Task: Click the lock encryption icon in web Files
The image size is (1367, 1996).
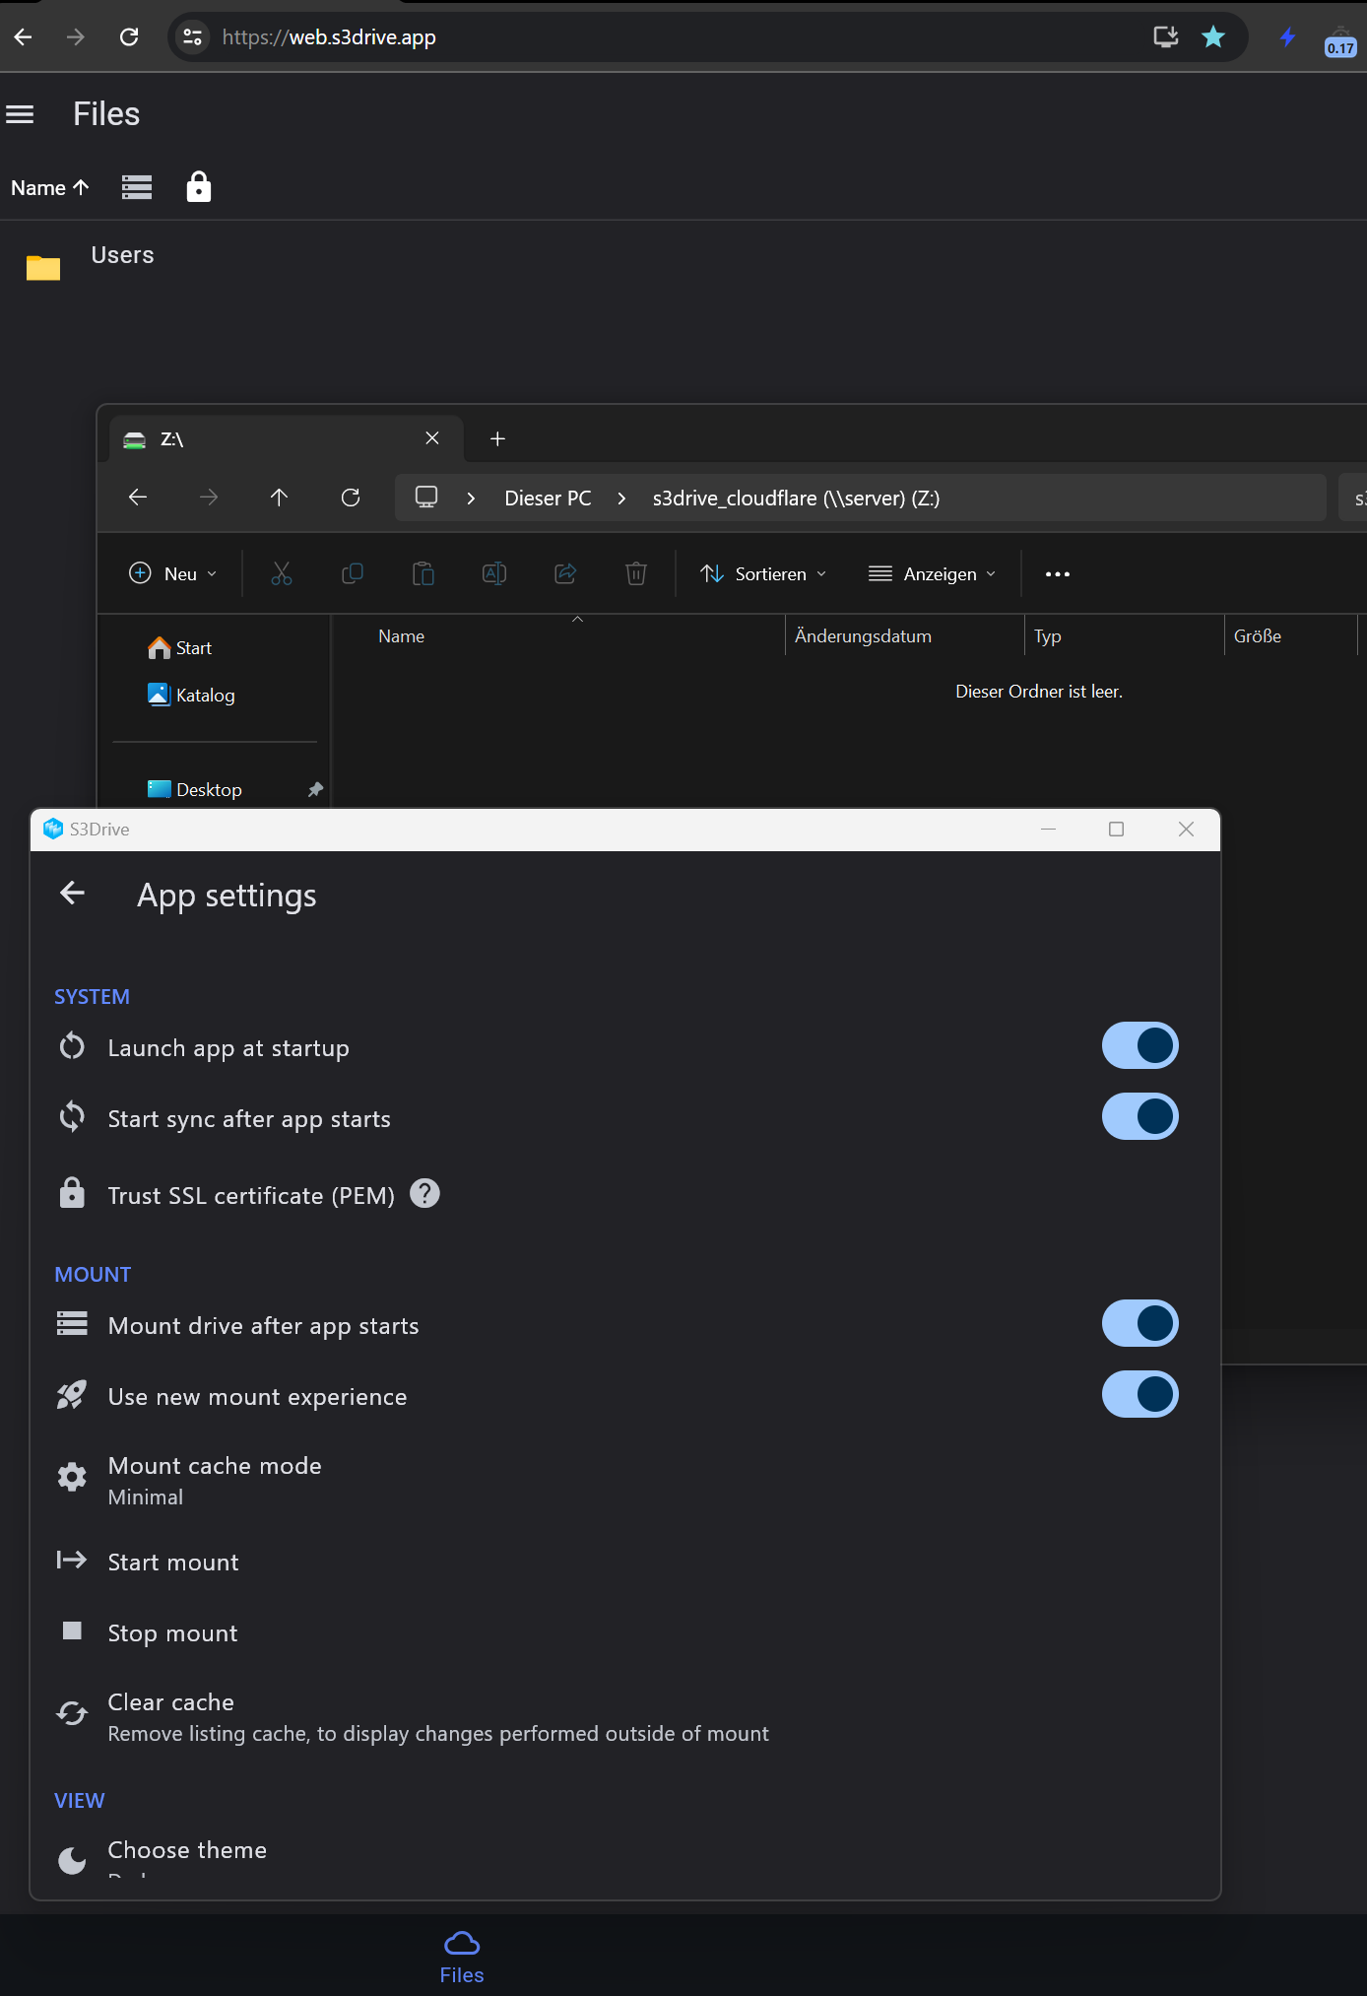Action: [x=199, y=186]
